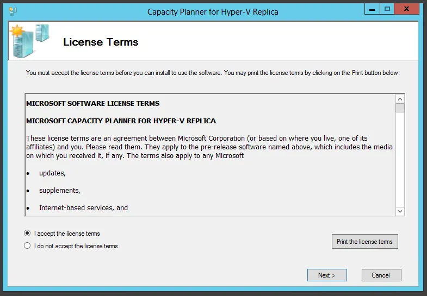Click the window title 'Capacity Planner for Hyper-V Replica'
This screenshot has width=427, height=296.
213,12
